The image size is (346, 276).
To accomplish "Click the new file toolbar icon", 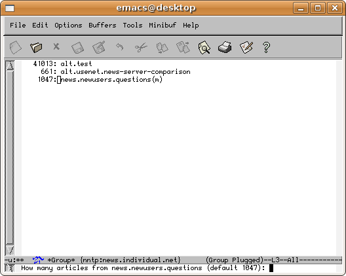I will click(x=16, y=47).
